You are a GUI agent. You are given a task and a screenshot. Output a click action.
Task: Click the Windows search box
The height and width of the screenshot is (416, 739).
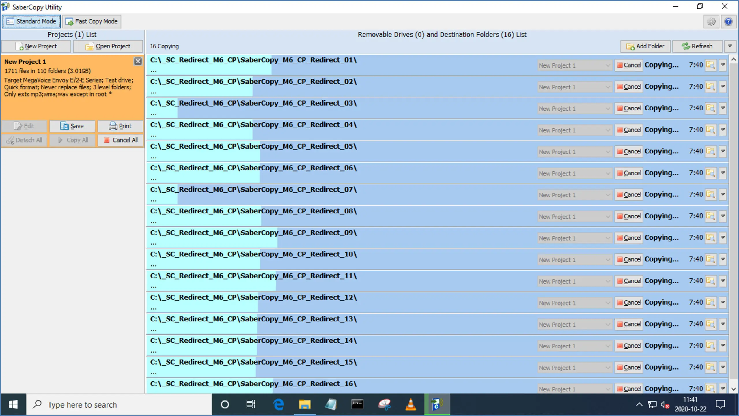coord(119,405)
